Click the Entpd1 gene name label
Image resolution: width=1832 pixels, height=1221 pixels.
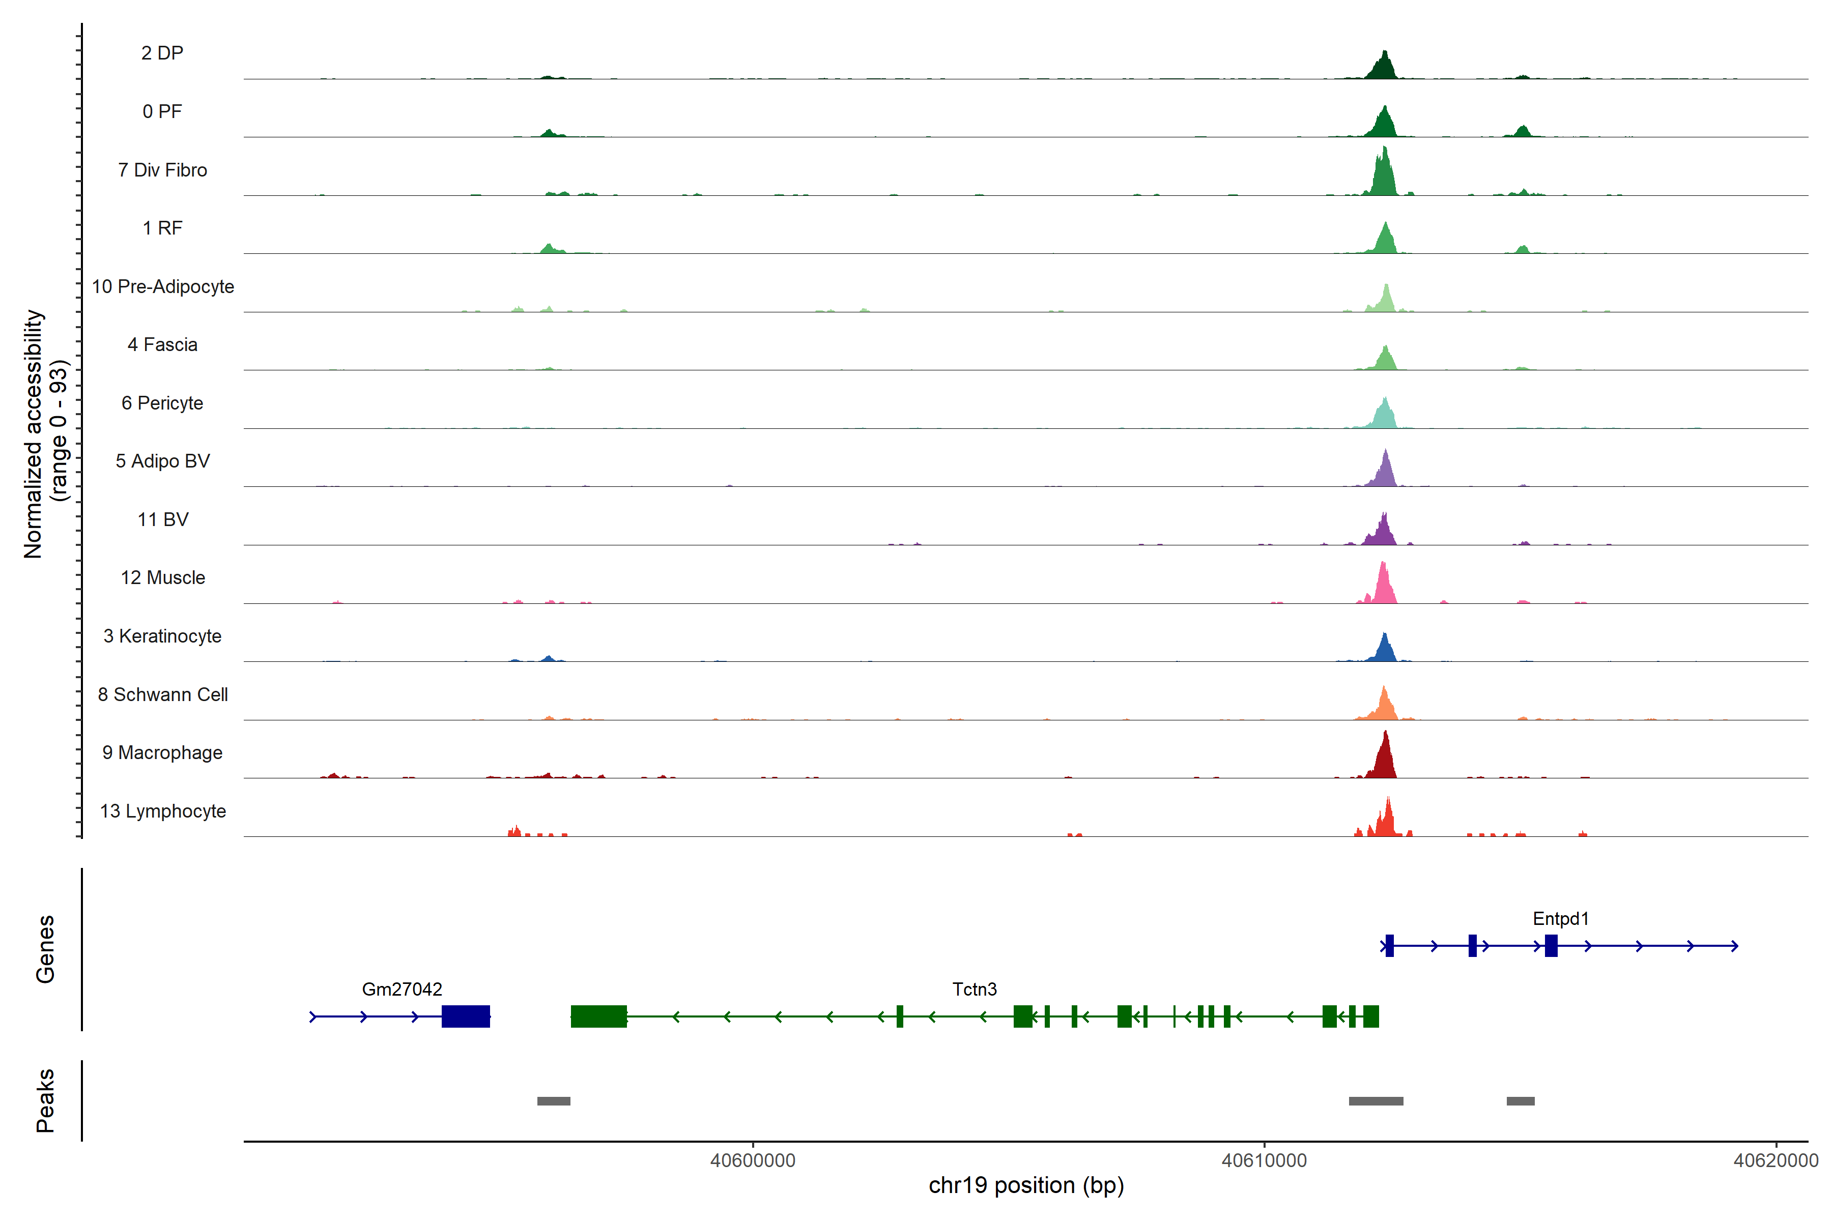click(x=1560, y=918)
